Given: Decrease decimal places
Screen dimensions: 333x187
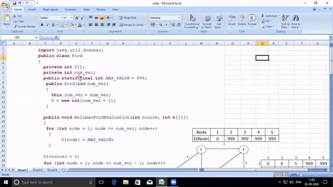Looking at the screenshot, I should (x=178, y=25).
